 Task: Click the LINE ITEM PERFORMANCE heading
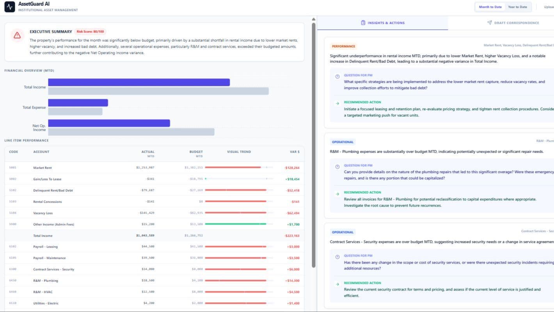click(27, 140)
